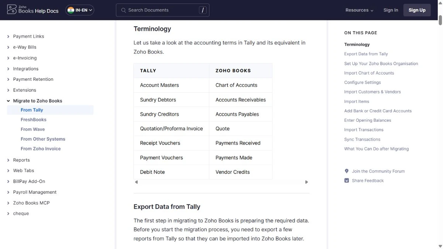443x249 pixels.
Task: Jump to Configure Settings section
Action: 363,82
